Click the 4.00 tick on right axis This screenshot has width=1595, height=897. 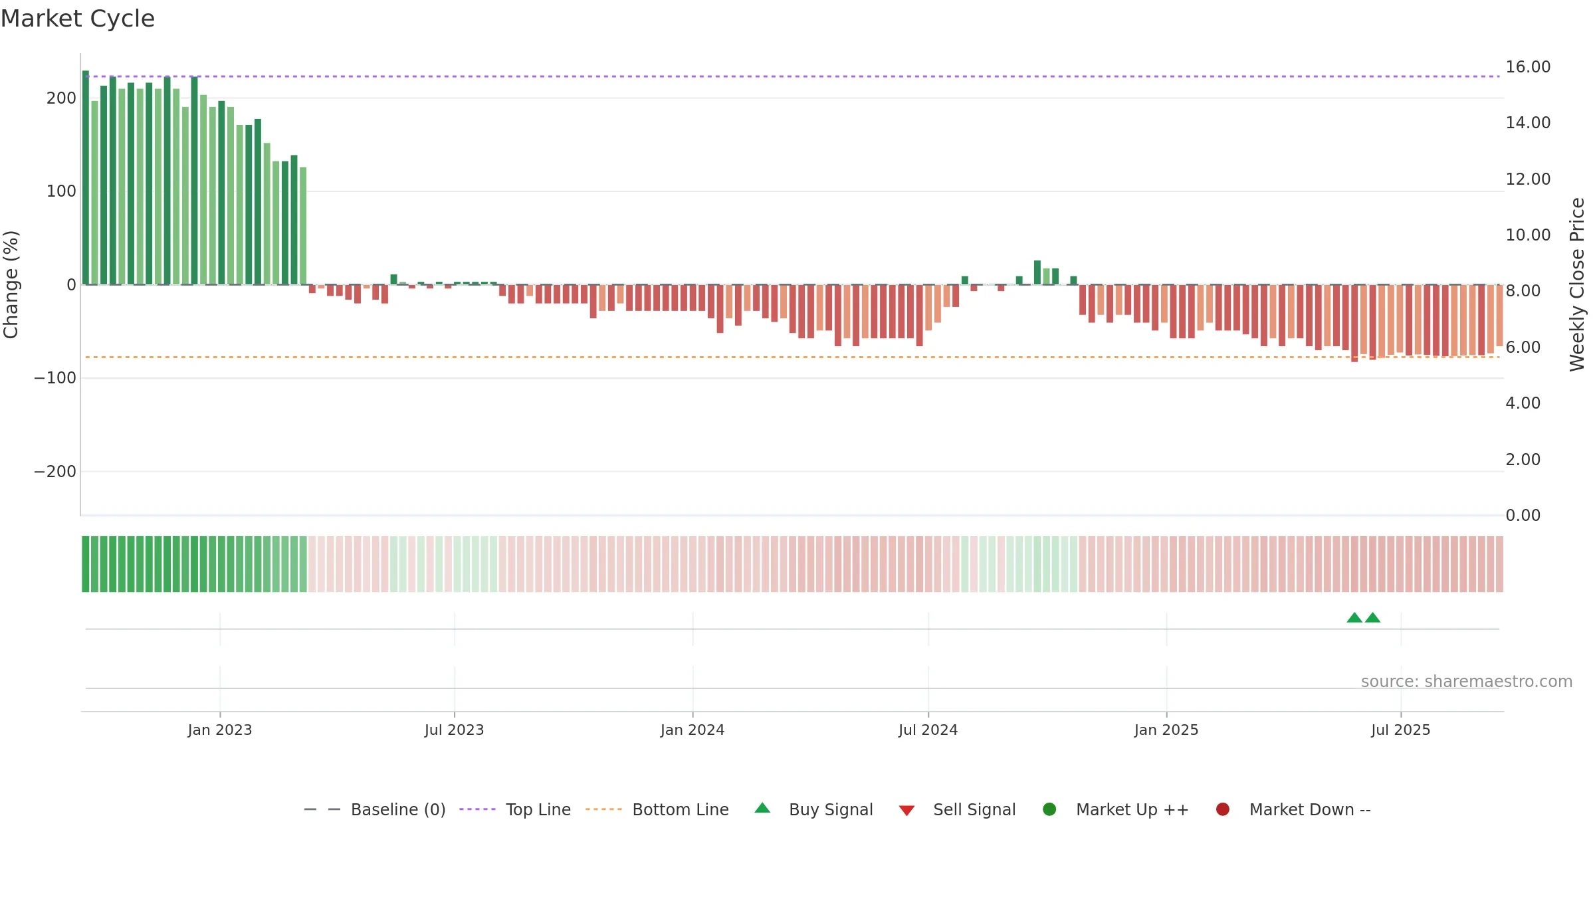(1523, 403)
